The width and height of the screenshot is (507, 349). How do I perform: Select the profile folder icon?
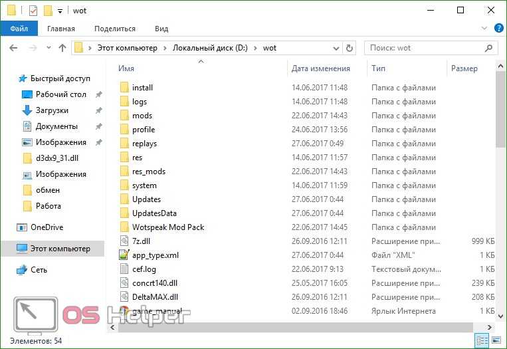click(x=124, y=130)
